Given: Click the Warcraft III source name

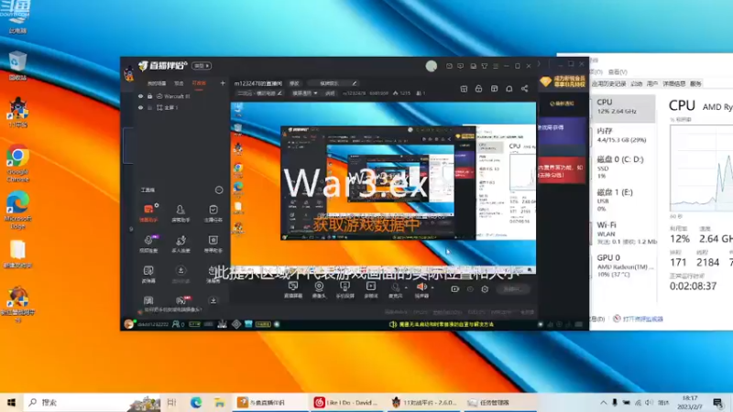Looking at the screenshot, I should click(x=177, y=96).
